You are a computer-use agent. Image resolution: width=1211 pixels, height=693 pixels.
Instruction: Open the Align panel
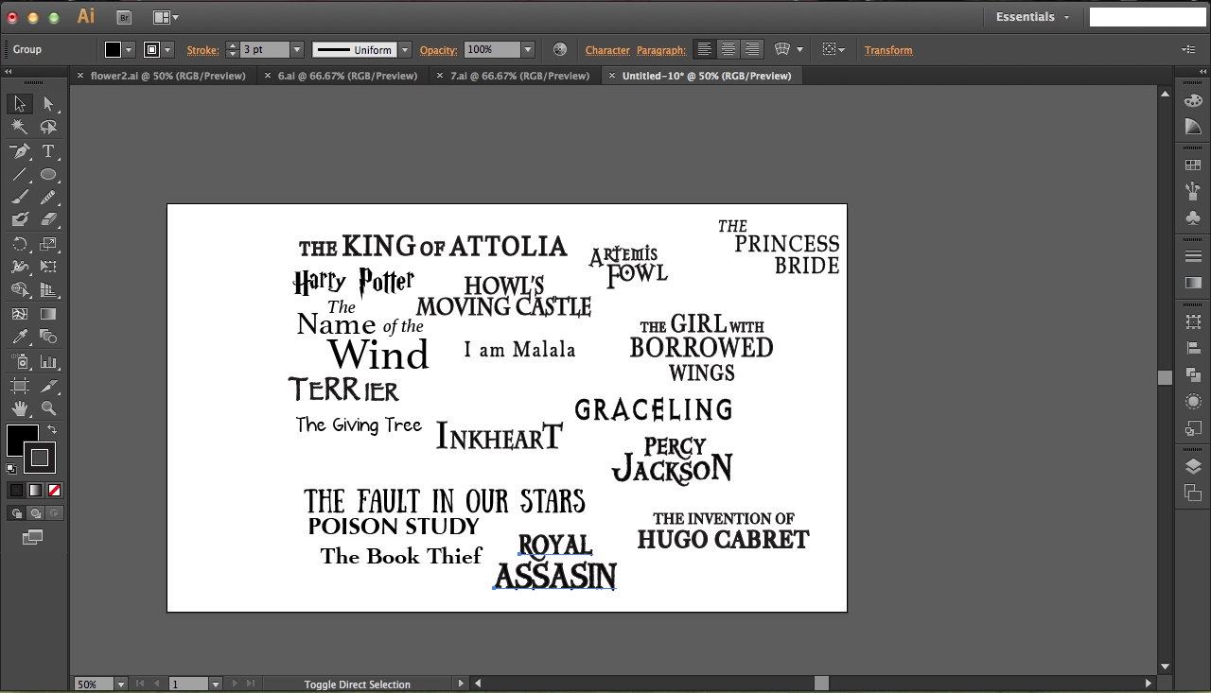pyautogui.click(x=1193, y=349)
